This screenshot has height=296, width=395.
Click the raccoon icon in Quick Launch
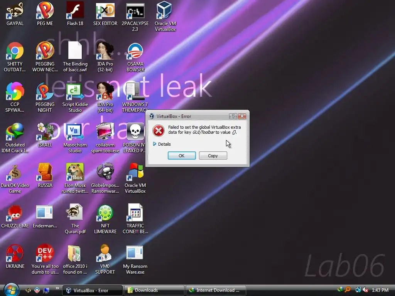click(28, 290)
